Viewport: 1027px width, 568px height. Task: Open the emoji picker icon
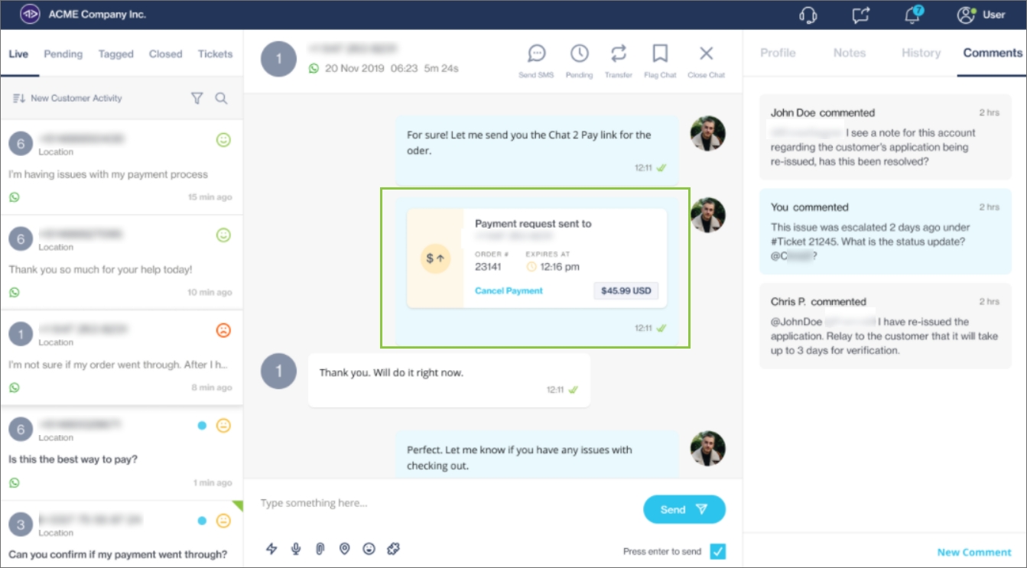pos(369,549)
